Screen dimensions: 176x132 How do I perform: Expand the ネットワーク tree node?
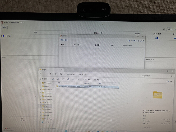tap(40, 122)
